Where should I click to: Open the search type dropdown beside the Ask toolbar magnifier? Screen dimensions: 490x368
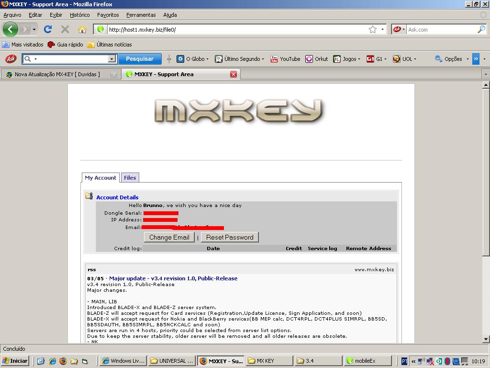pyautogui.click(x=35, y=59)
